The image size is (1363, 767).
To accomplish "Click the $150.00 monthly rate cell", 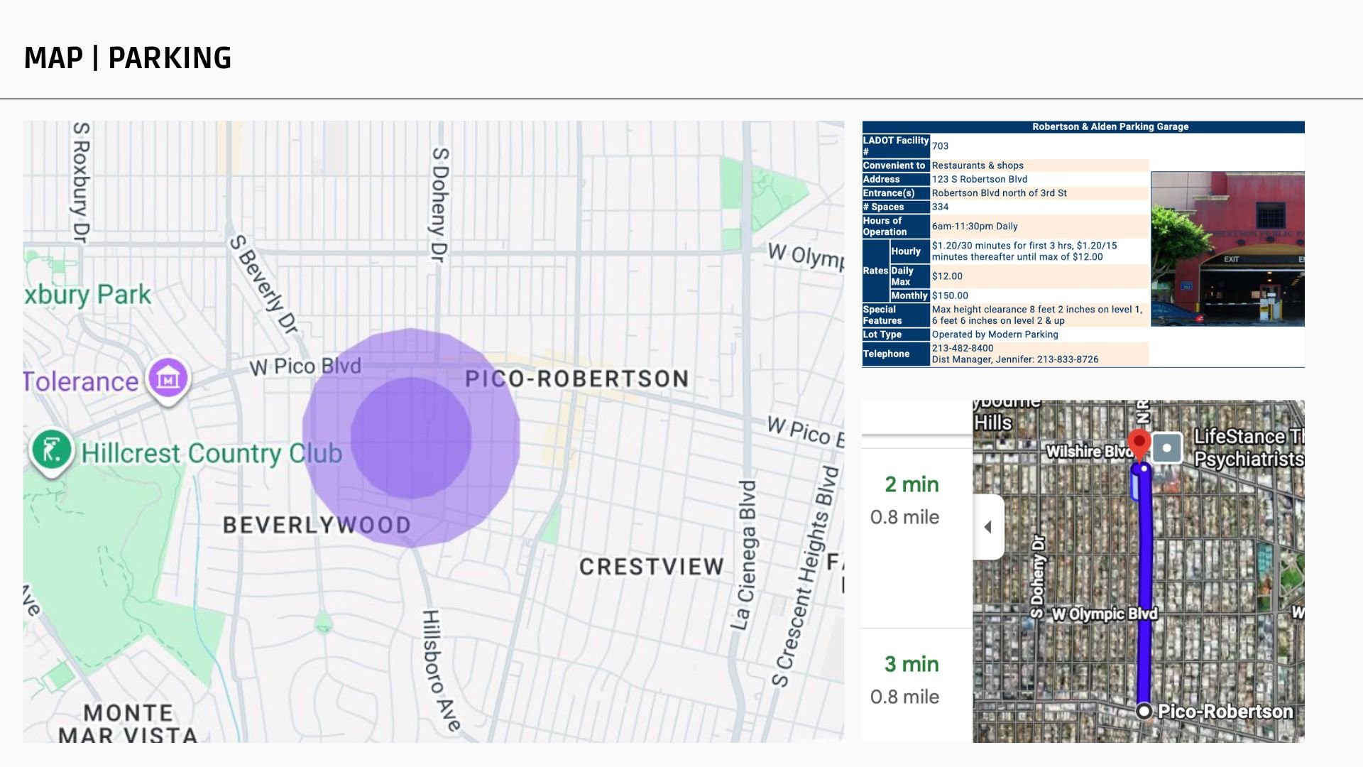I will tap(1039, 295).
